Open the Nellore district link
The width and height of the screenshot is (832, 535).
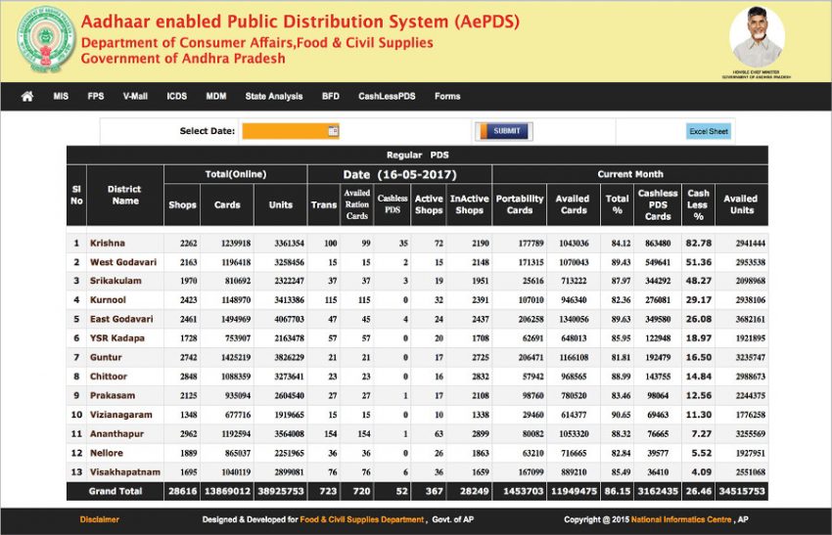pos(106,453)
